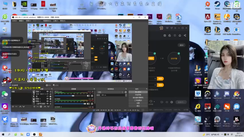Click the 设置 settings button in controls
Viewport: 244px width, 137px height.
click(138, 103)
